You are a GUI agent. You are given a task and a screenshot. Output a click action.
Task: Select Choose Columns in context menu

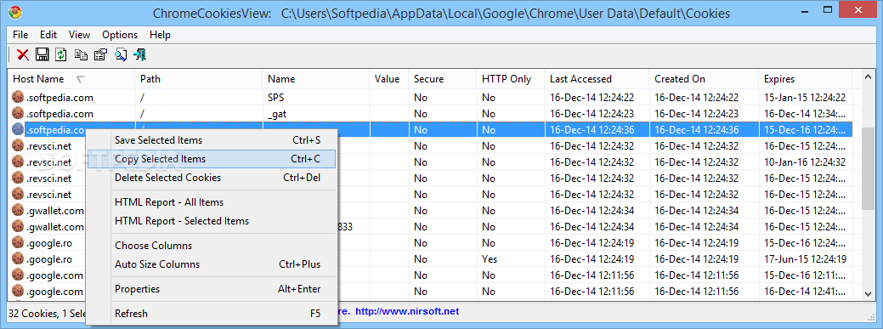[212, 246]
